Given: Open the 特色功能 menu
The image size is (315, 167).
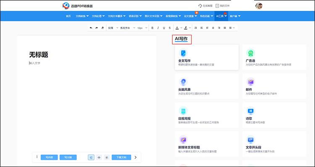Looking at the screenshot, I should [207, 16].
